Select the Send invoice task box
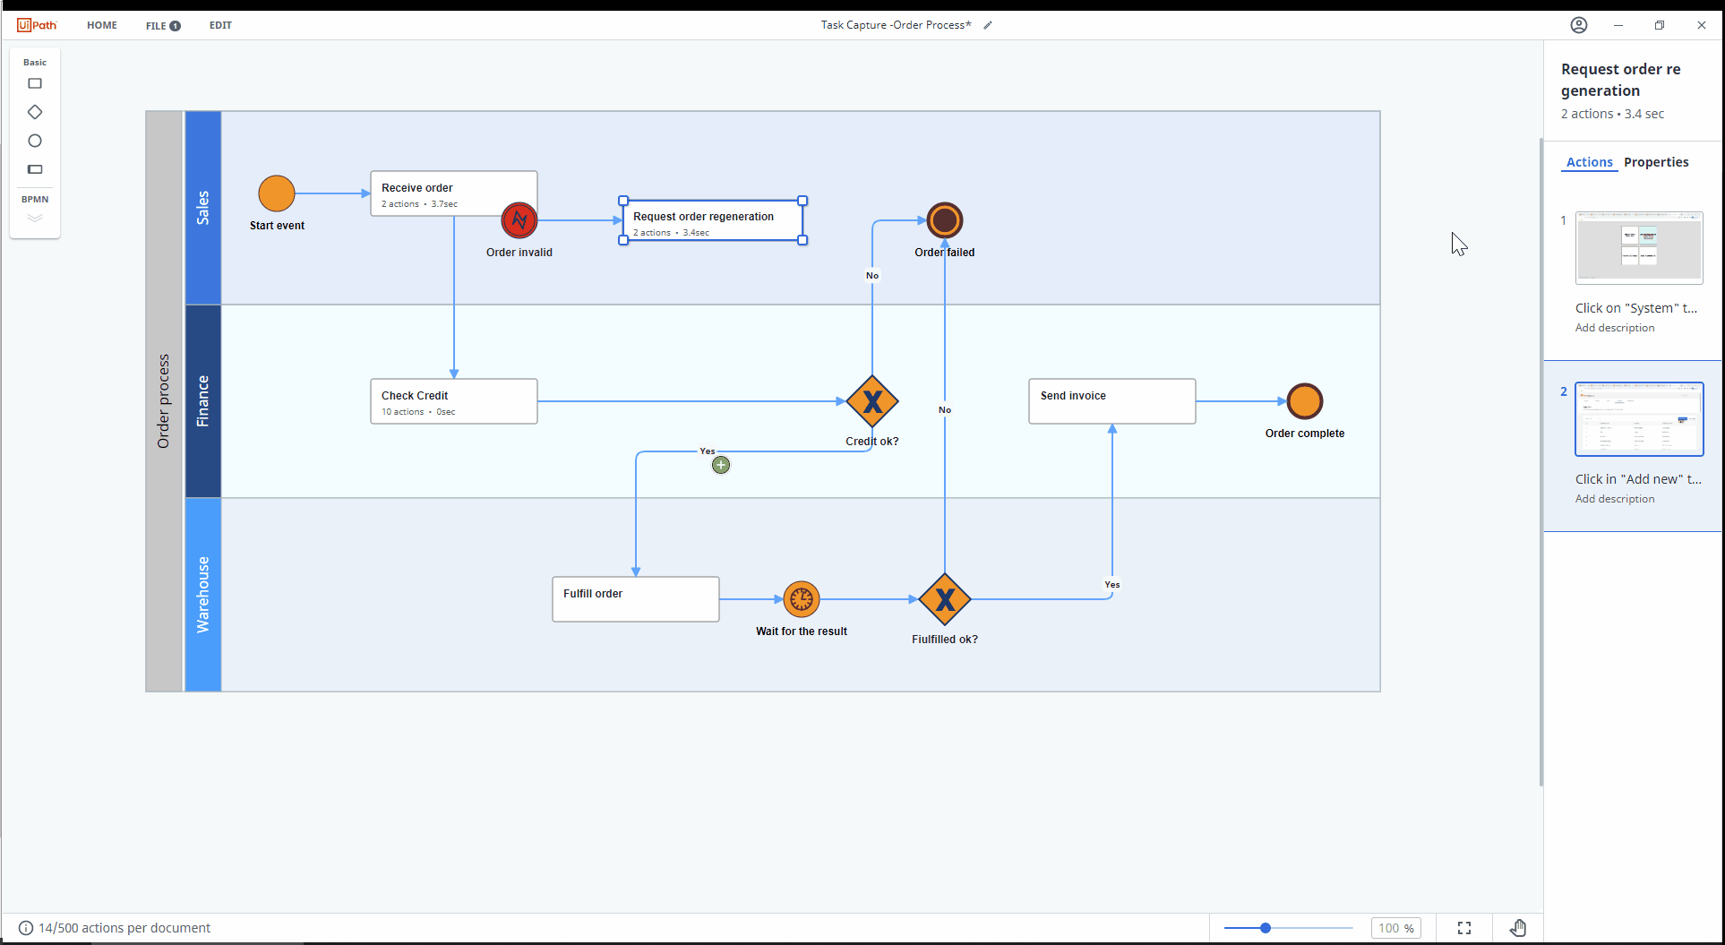The image size is (1725, 945). (1112, 401)
